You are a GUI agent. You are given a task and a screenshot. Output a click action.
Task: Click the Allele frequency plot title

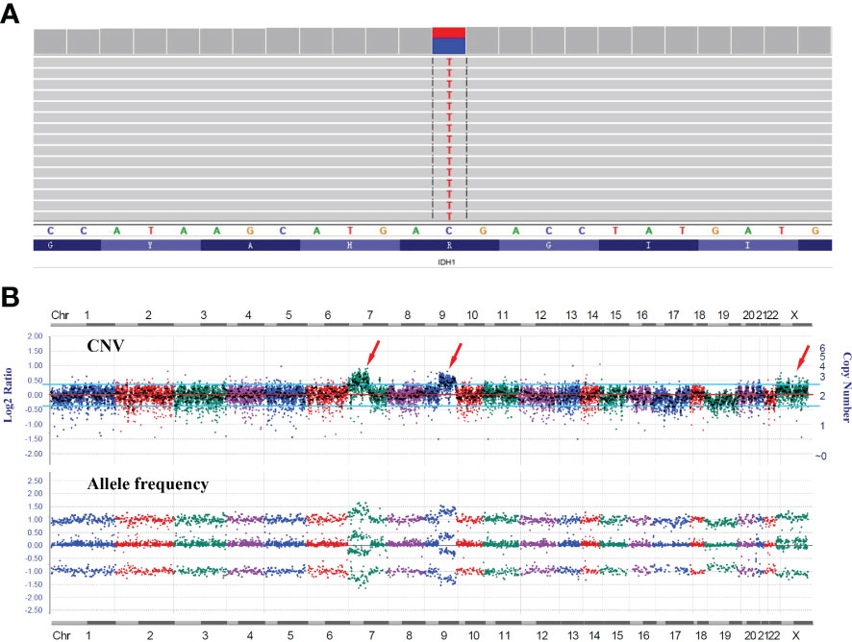point(148,483)
